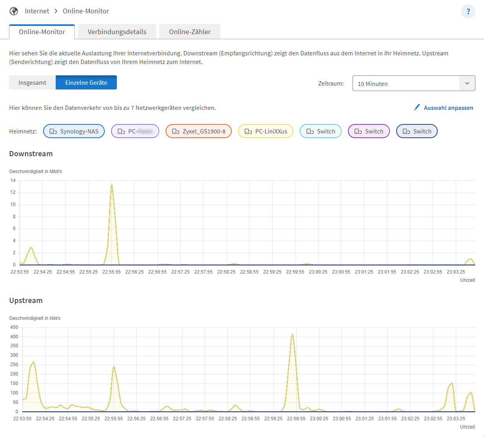Click the device icon in purple Switch chip
The height and width of the screenshot is (436, 484).
click(x=358, y=131)
